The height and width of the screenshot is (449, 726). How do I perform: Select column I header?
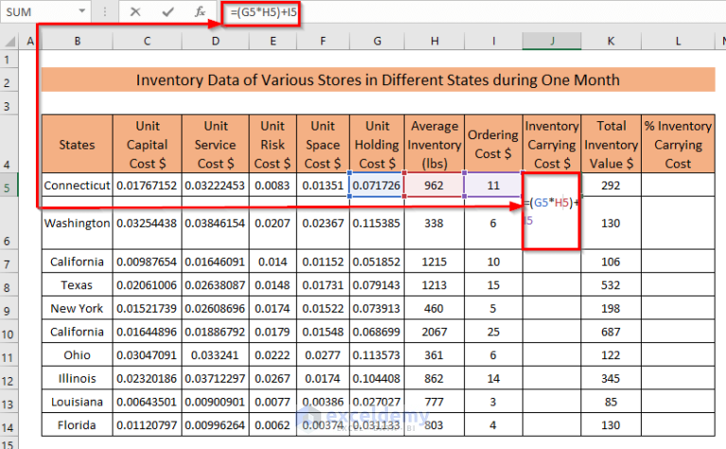click(493, 42)
